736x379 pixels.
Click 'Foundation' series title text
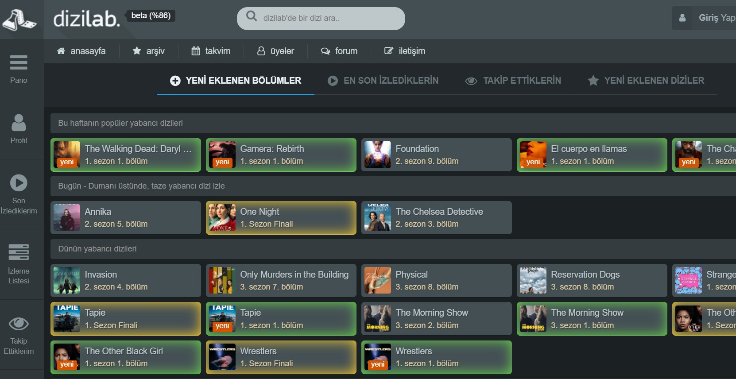pos(417,149)
